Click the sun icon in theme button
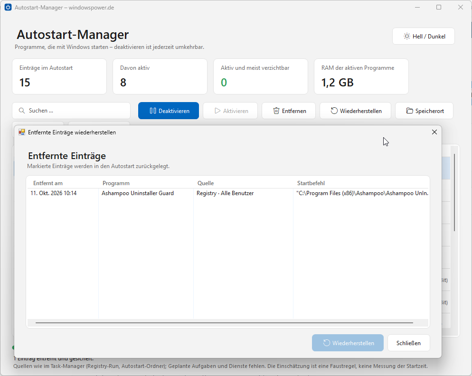This screenshot has width=472, height=376. pos(406,36)
